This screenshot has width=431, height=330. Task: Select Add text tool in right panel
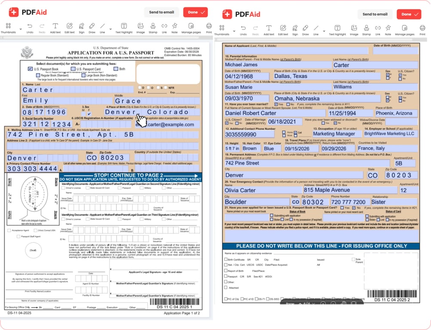(269, 30)
